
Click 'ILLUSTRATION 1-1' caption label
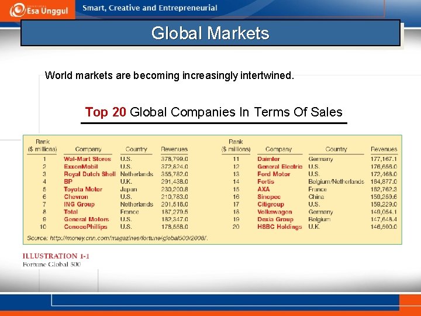[56, 256]
